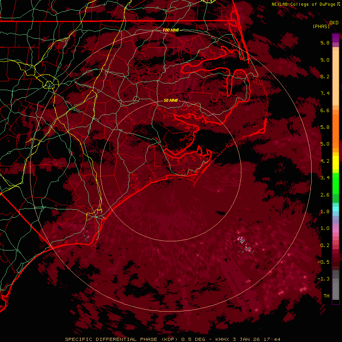Click the 8.2 scale value
342x342 pixels.
pos(325,76)
